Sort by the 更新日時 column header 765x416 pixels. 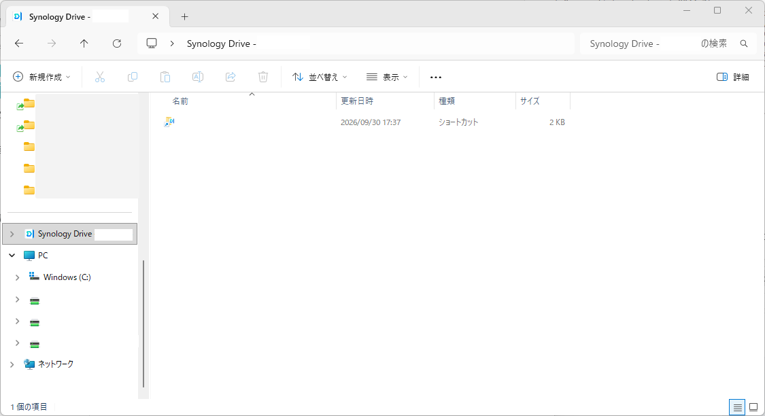(x=356, y=101)
